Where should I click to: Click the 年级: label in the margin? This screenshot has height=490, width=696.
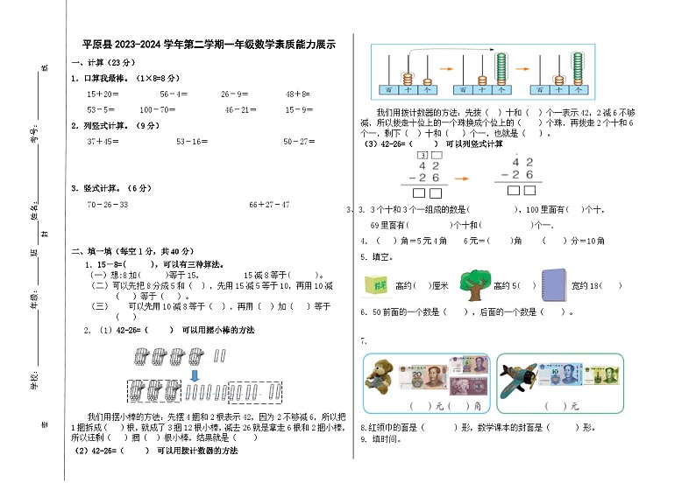[34, 300]
